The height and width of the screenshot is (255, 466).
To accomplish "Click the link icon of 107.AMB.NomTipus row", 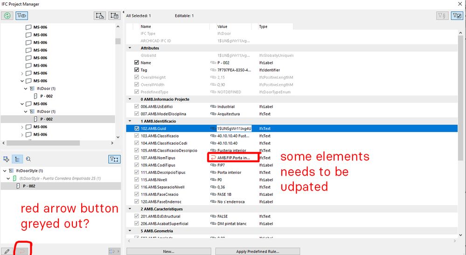I will click(x=213, y=158).
